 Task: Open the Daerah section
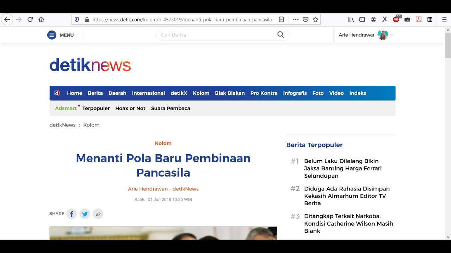[x=117, y=93]
